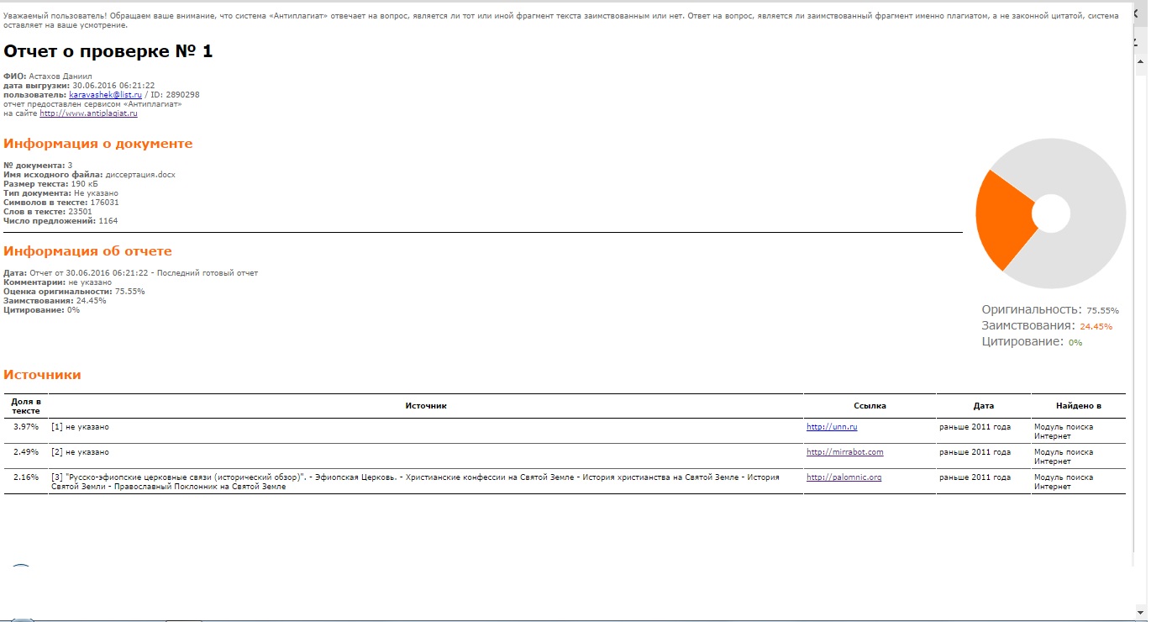Open the palomnic.org source link

click(844, 477)
